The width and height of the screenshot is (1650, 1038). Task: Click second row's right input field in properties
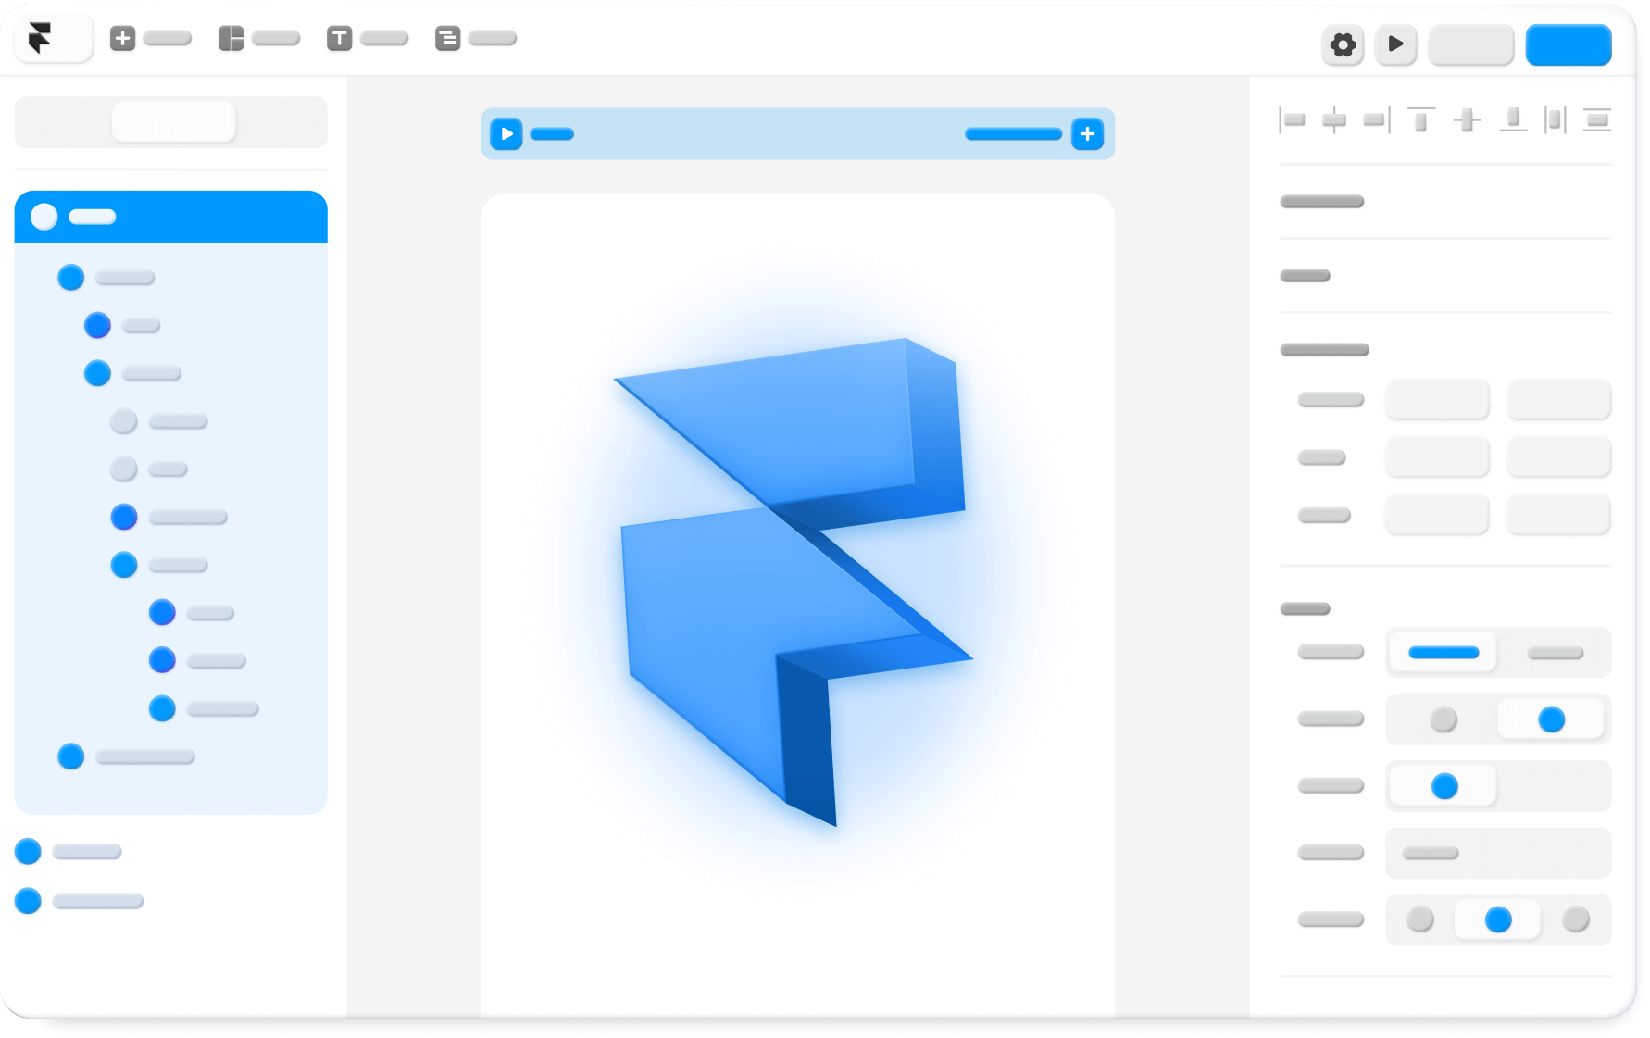[x=1558, y=457]
